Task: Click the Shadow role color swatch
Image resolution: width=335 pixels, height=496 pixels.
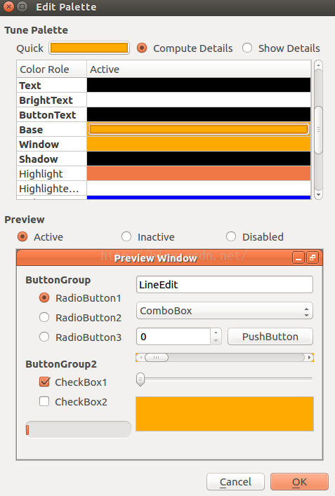Action: click(x=199, y=159)
